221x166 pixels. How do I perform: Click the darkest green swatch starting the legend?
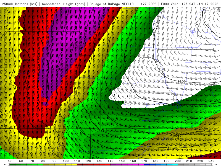(x=12, y=165)
